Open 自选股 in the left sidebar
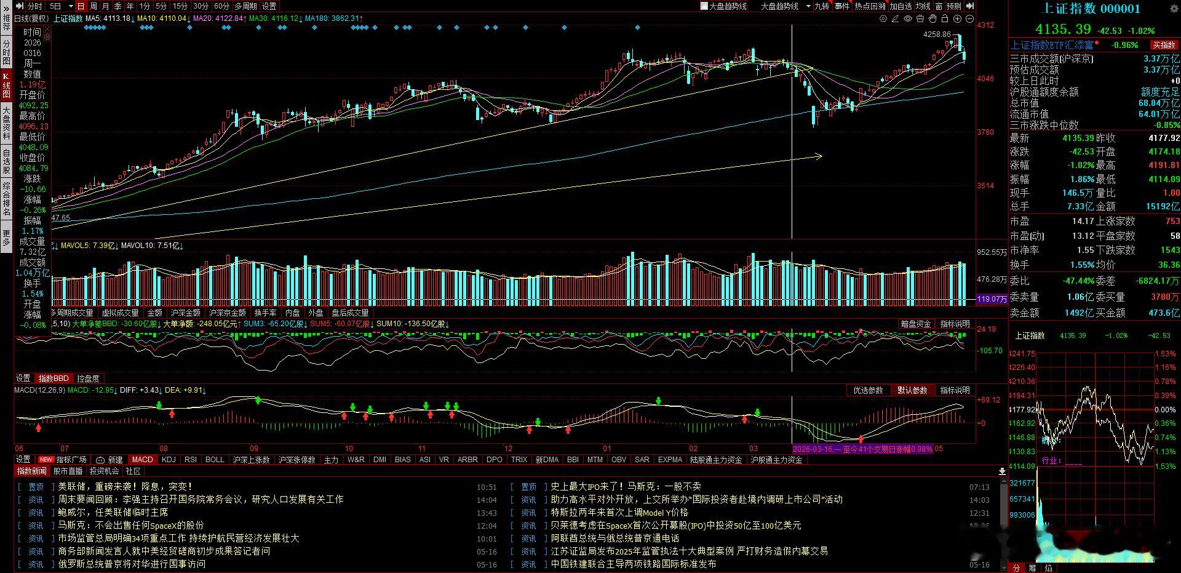This screenshot has height=573, width=1181. (6, 161)
